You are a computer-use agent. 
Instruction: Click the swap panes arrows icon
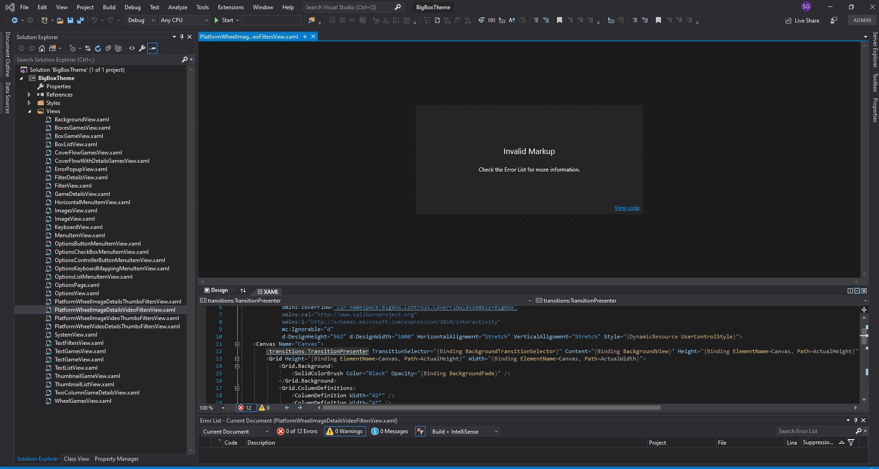tap(243, 291)
